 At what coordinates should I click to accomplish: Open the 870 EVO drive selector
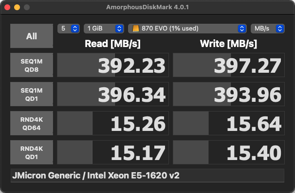pos(187,29)
